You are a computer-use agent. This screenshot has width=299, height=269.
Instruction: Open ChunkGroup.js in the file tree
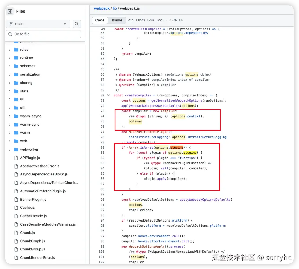[x=32, y=249]
